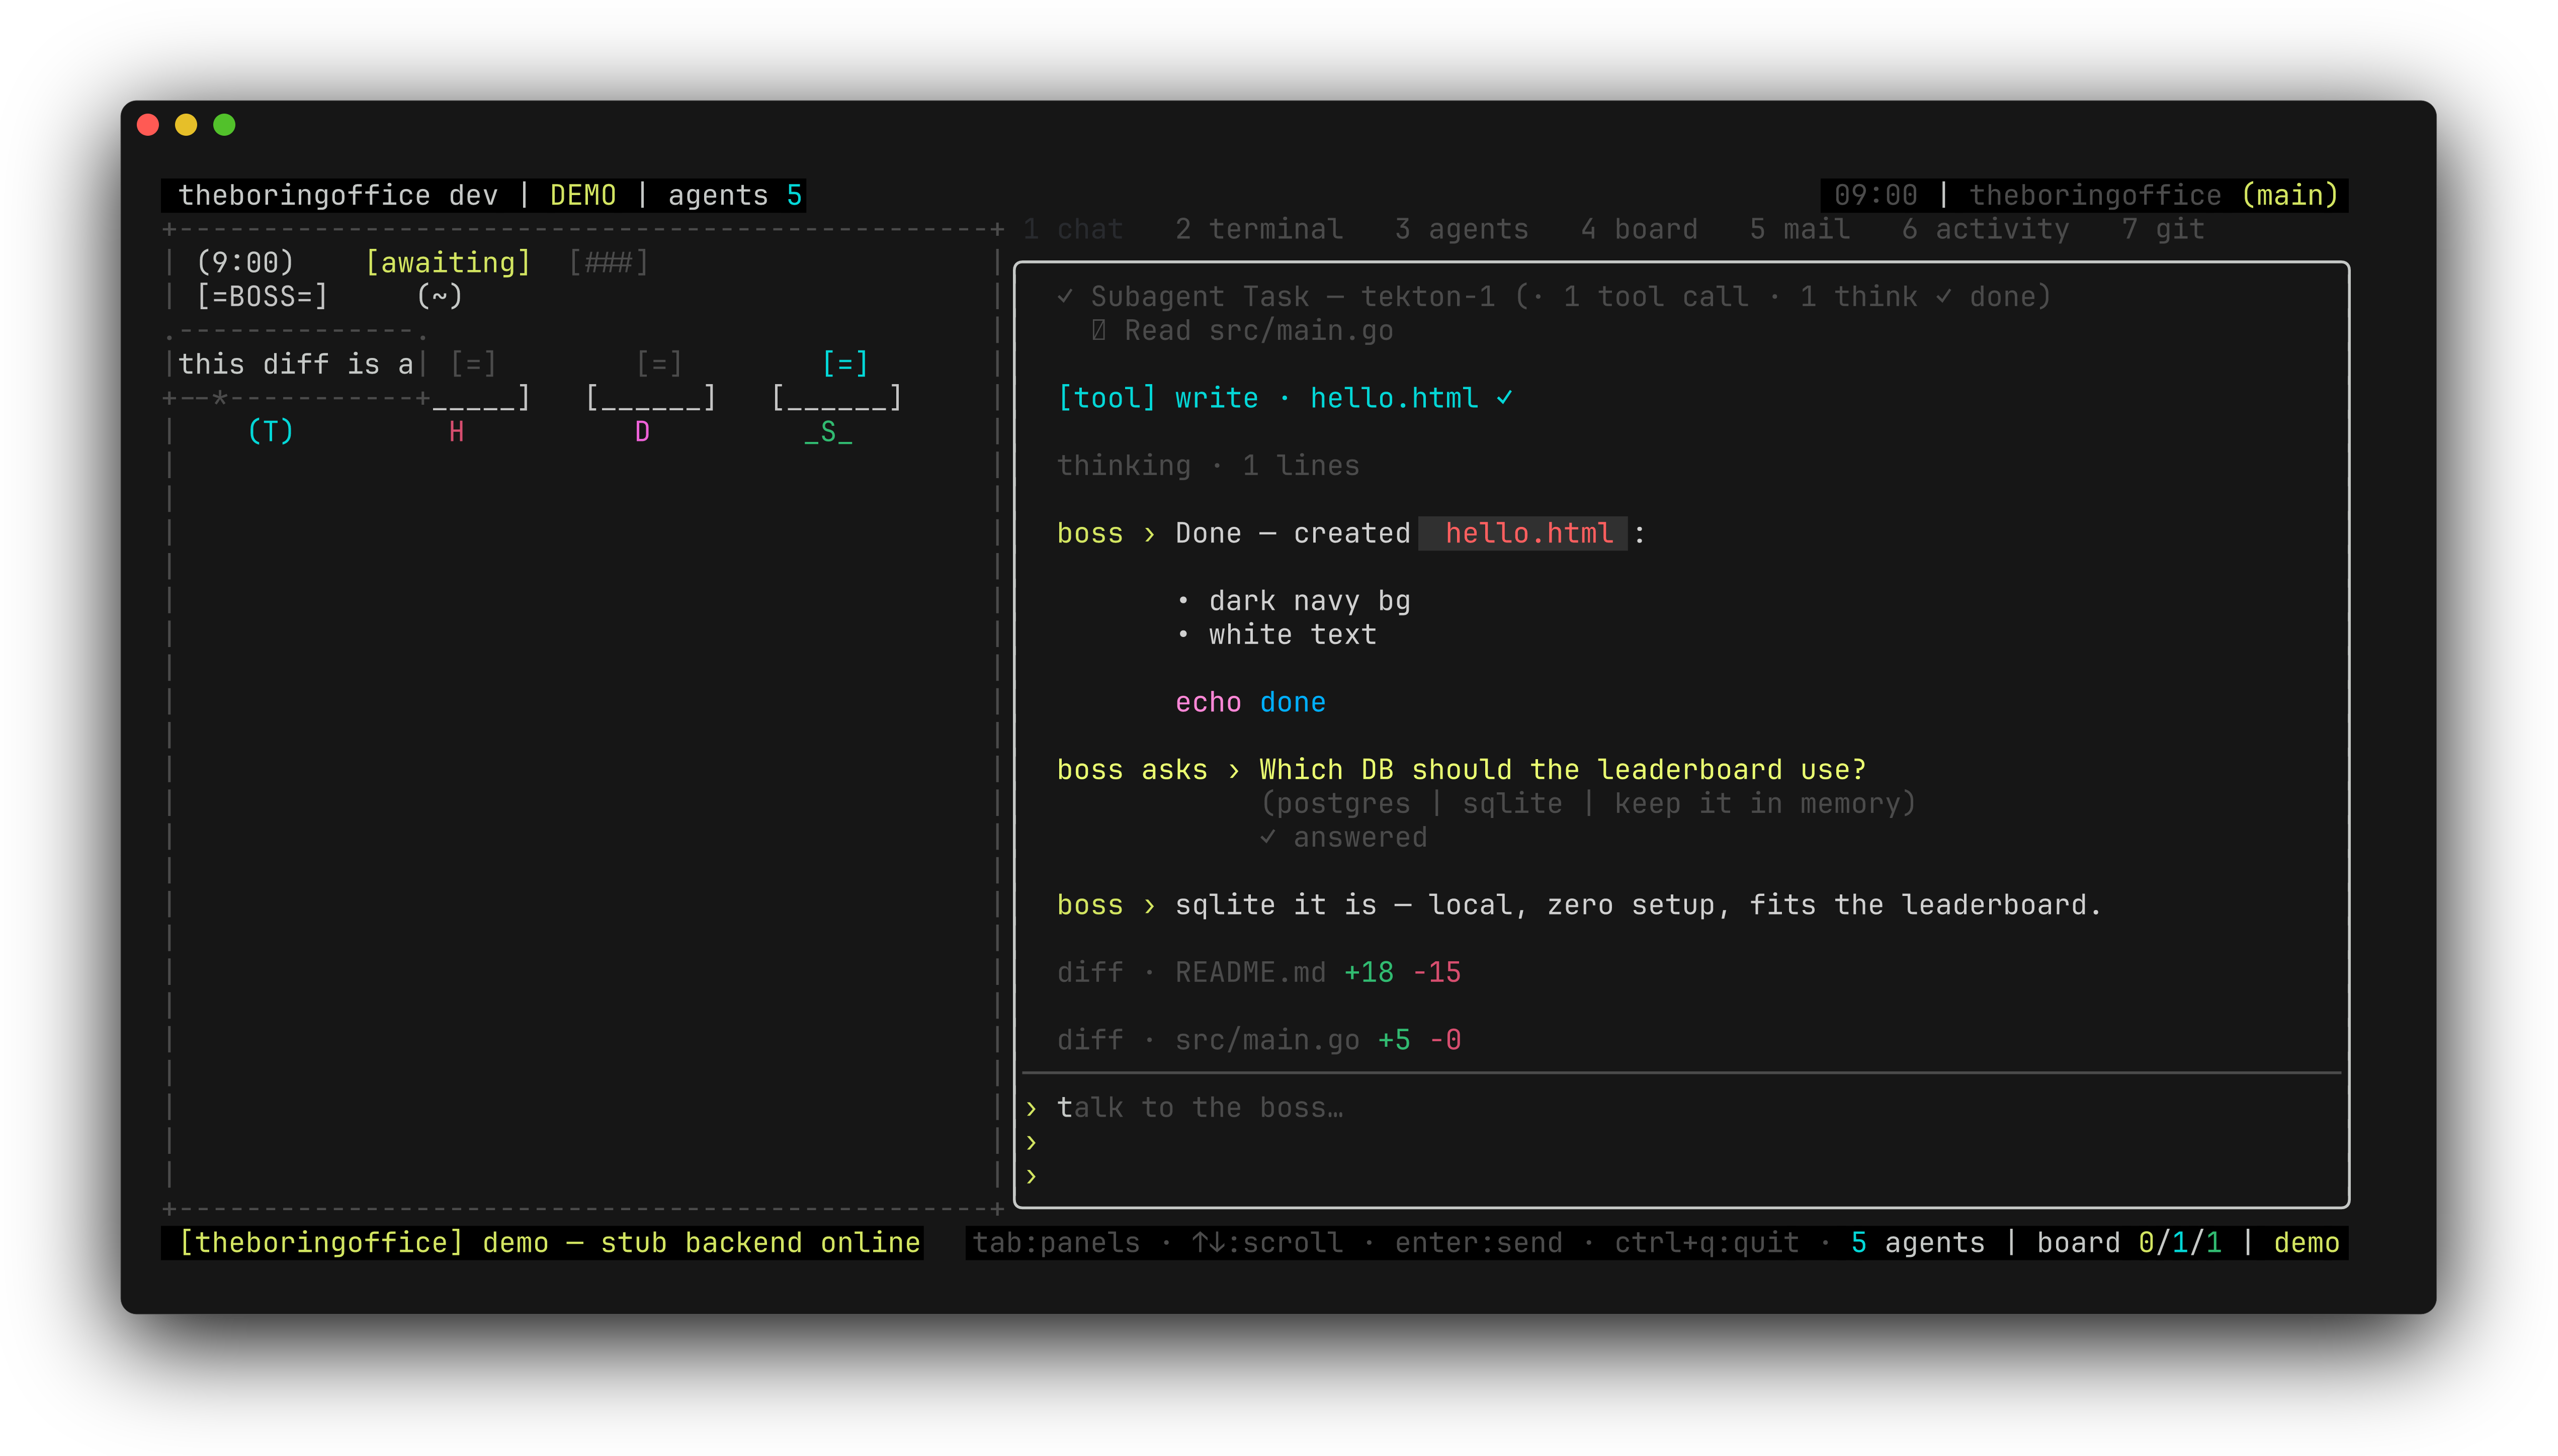Open the 7 git tab
The width and height of the screenshot is (2558, 1456).
pyautogui.click(x=2163, y=229)
